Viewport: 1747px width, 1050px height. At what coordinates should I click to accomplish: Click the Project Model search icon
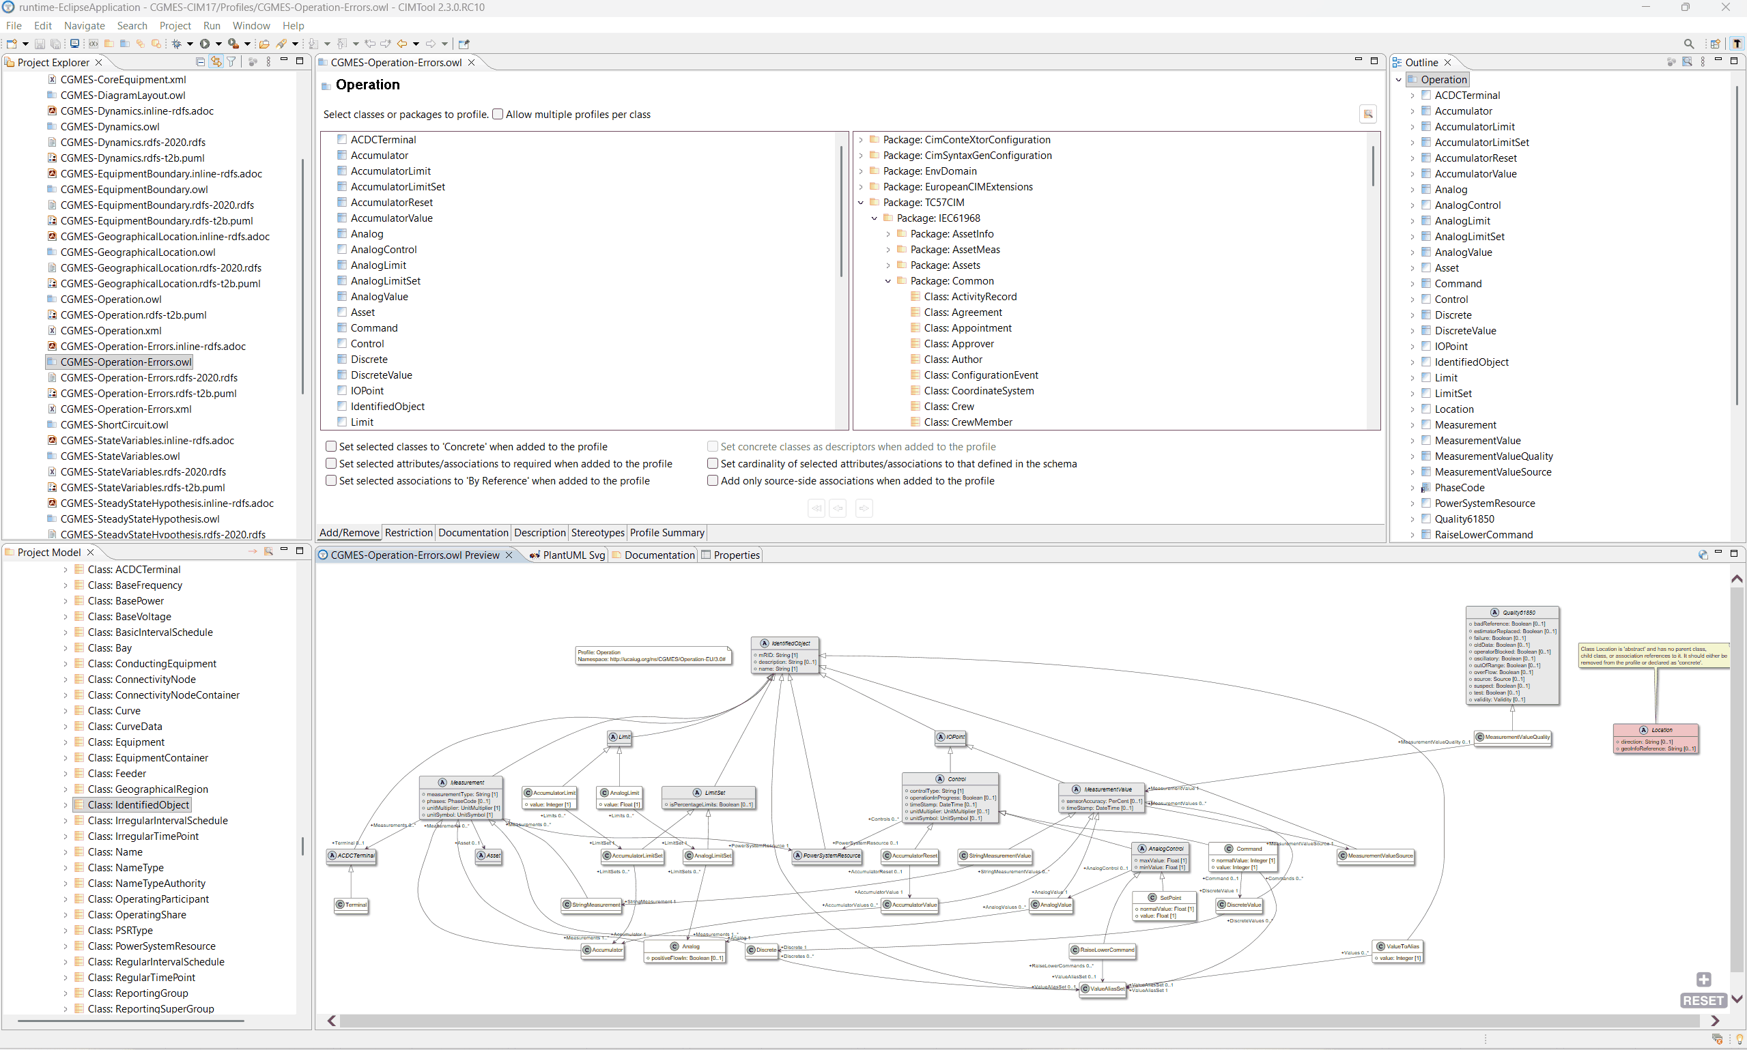point(268,552)
